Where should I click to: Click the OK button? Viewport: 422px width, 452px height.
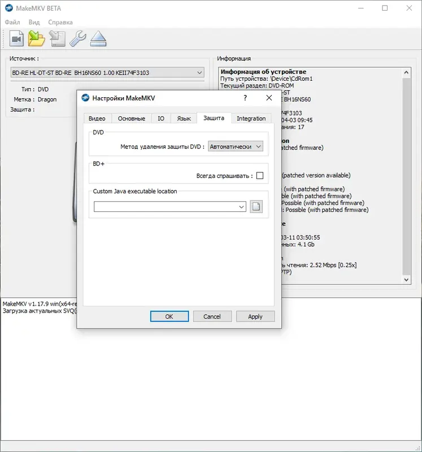point(169,316)
